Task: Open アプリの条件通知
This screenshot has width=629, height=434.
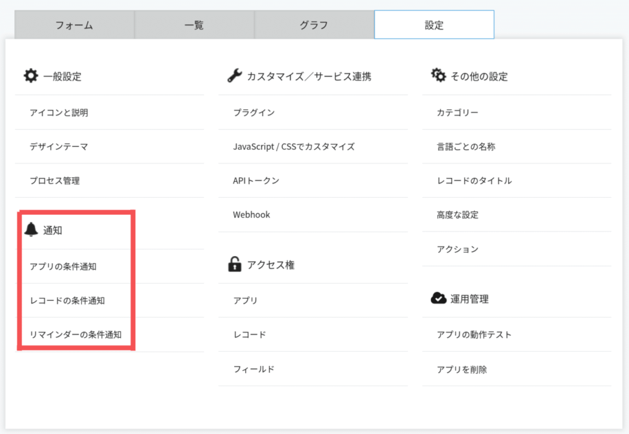Action: pos(63,266)
